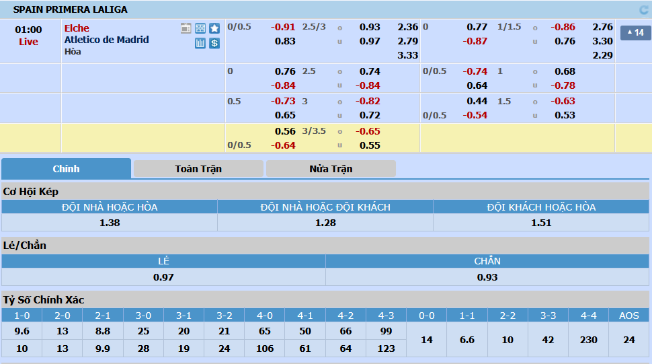Click full-time home win odds 2.36
This screenshot has height=364, width=652.
click(407, 28)
